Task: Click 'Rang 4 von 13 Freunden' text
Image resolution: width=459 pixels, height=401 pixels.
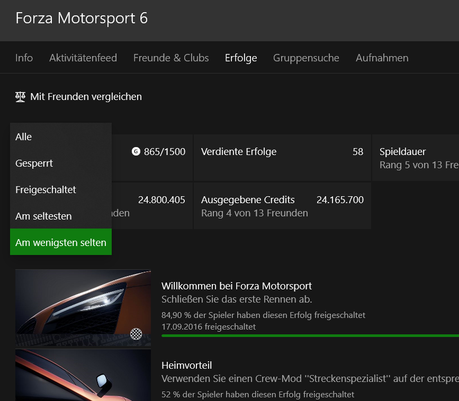Action: [255, 213]
